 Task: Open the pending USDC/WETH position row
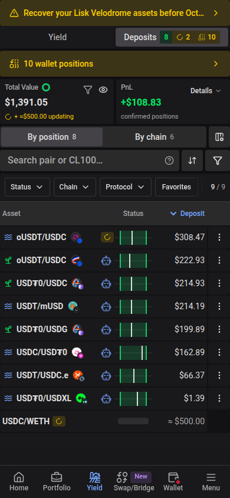pos(103,421)
